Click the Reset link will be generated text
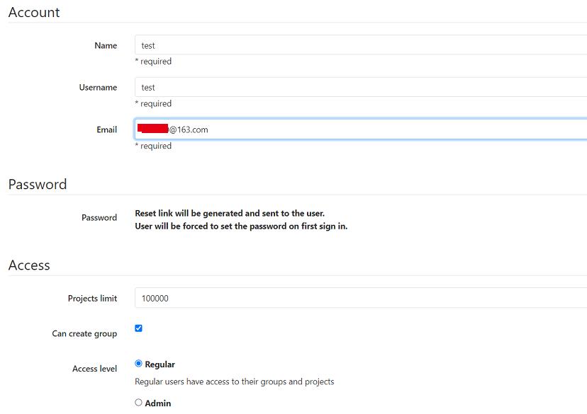This screenshot has height=414, width=587. click(x=230, y=213)
